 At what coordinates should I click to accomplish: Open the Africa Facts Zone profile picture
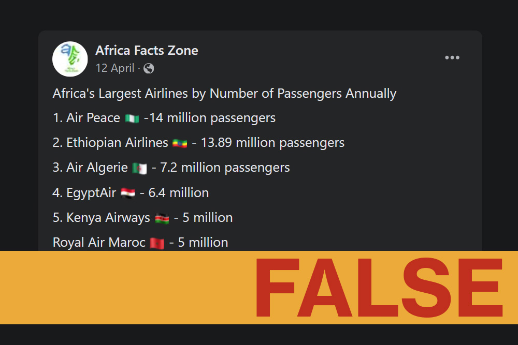click(x=70, y=58)
